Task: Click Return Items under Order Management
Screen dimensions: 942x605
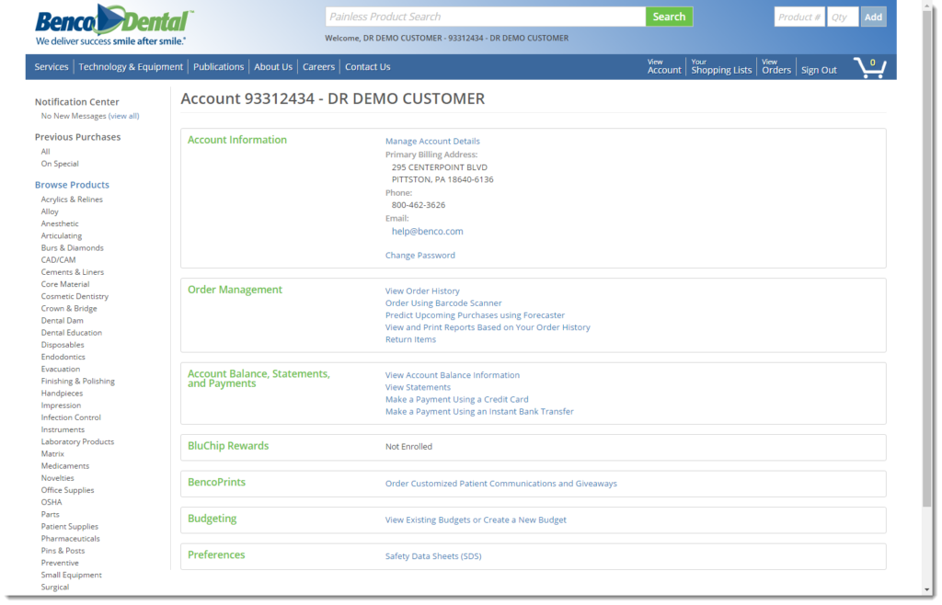Action: click(410, 338)
